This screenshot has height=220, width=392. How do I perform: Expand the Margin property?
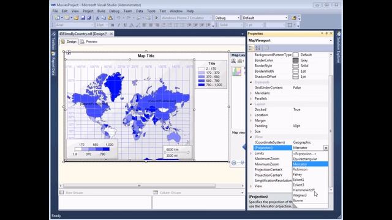point(251,120)
